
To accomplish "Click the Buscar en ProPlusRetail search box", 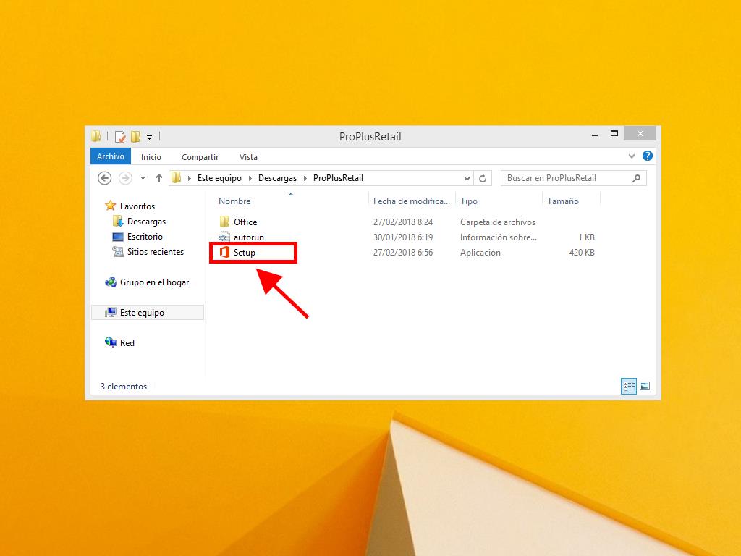I will coord(566,178).
